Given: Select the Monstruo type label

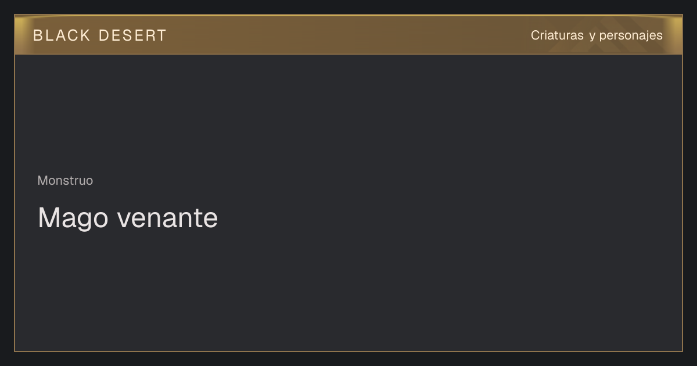Looking at the screenshot, I should click(x=65, y=181).
